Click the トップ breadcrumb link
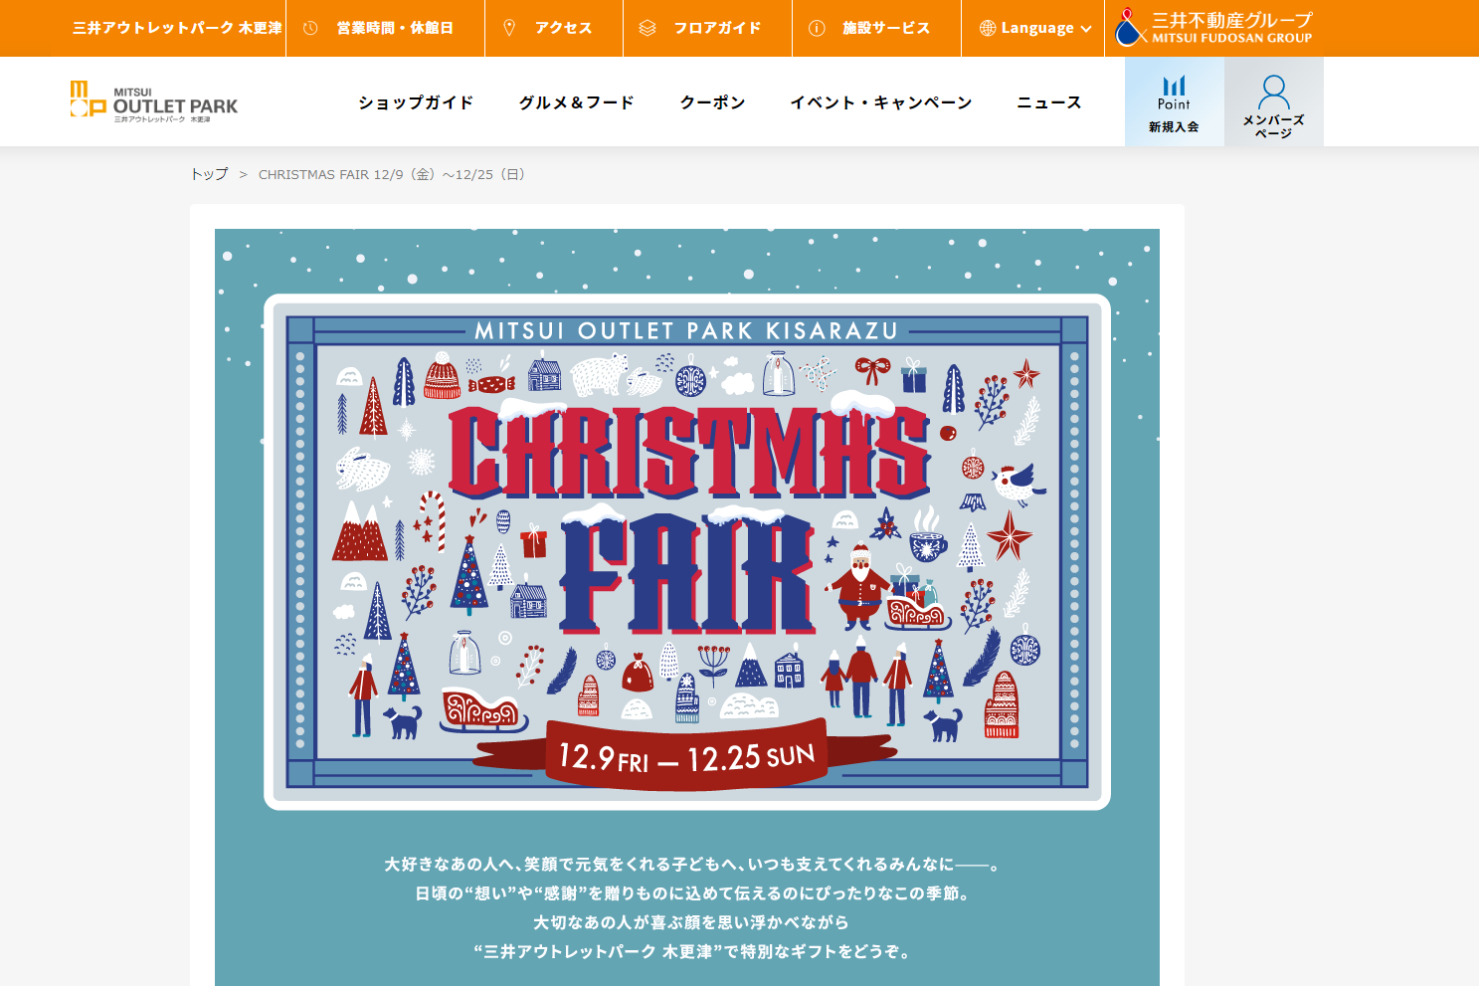 (x=209, y=174)
